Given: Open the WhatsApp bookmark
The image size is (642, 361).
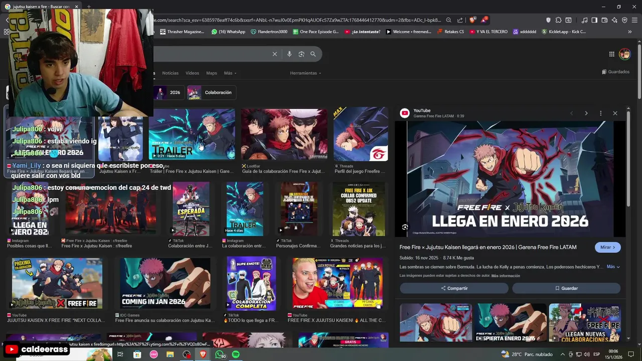Looking at the screenshot, I should 228,32.
